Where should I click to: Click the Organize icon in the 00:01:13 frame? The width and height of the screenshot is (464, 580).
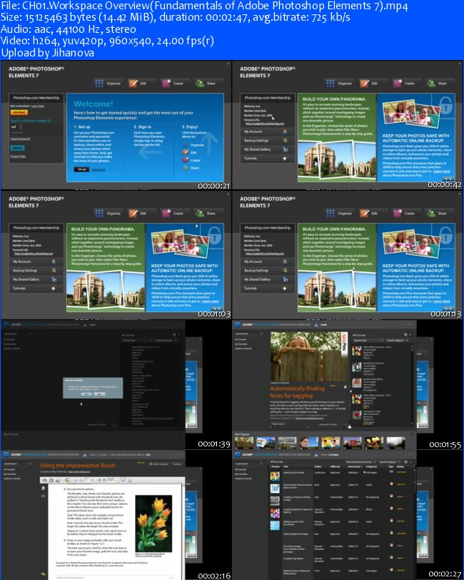(331, 213)
